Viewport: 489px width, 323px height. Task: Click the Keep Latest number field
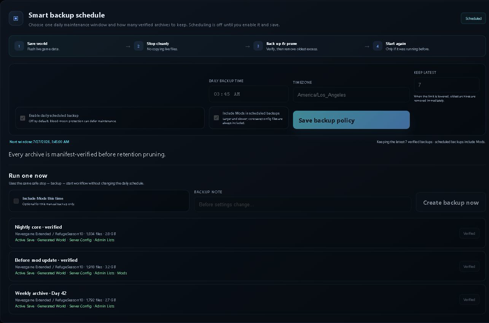click(x=446, y=85)
